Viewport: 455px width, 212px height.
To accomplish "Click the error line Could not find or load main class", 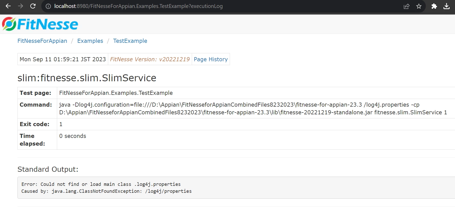I will click(x=101, y=184).
